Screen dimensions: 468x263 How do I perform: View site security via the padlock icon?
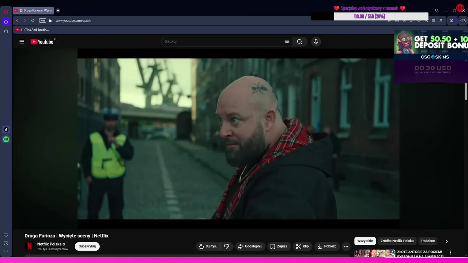click(50, 20)
